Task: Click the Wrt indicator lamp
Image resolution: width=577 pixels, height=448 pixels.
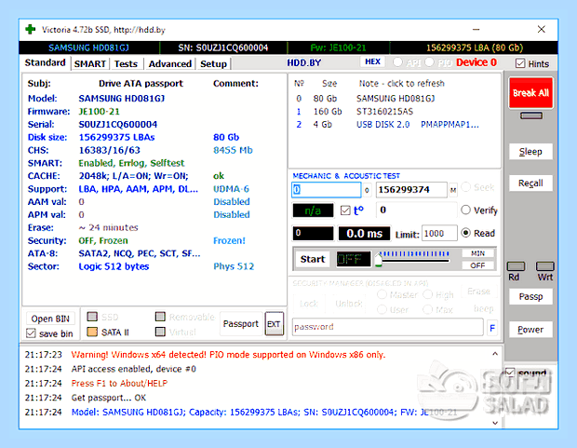Action: coord(545,266)
